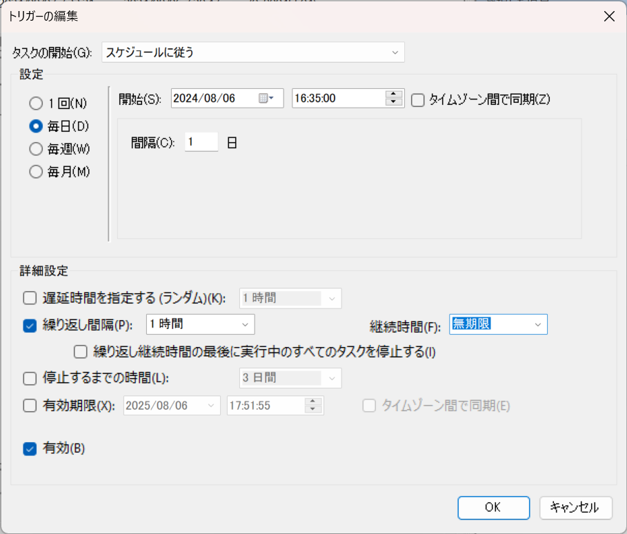Enable 停止するまでの時間 checkbox
627x534 pixels.
(30, 378)
